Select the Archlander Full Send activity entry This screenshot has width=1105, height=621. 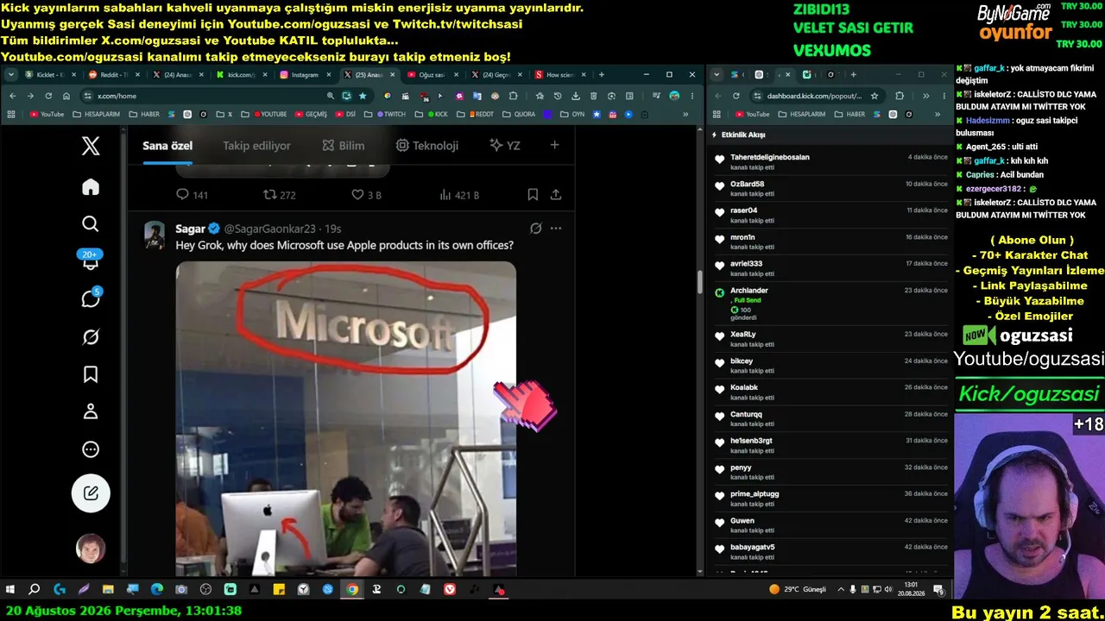(x=830, y=304)
